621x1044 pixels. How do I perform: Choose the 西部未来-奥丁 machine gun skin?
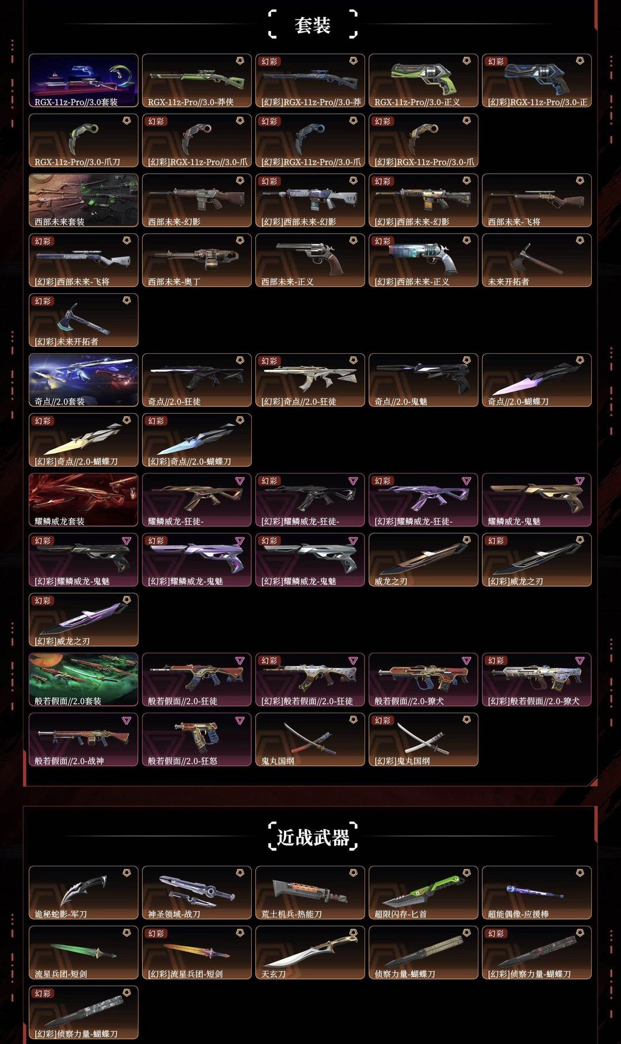(197, 260)
